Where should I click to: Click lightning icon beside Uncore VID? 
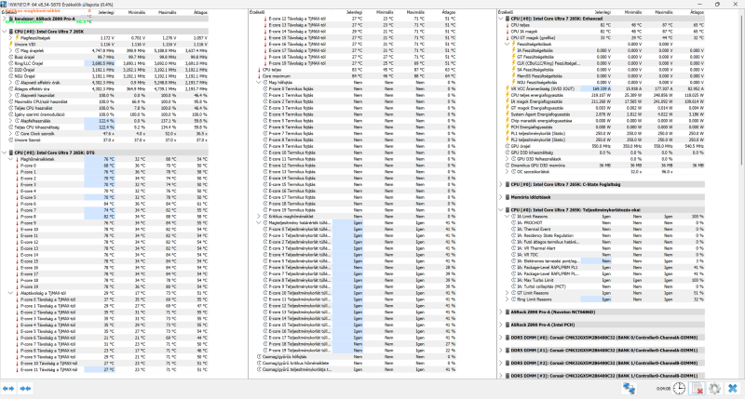point(11,44)
